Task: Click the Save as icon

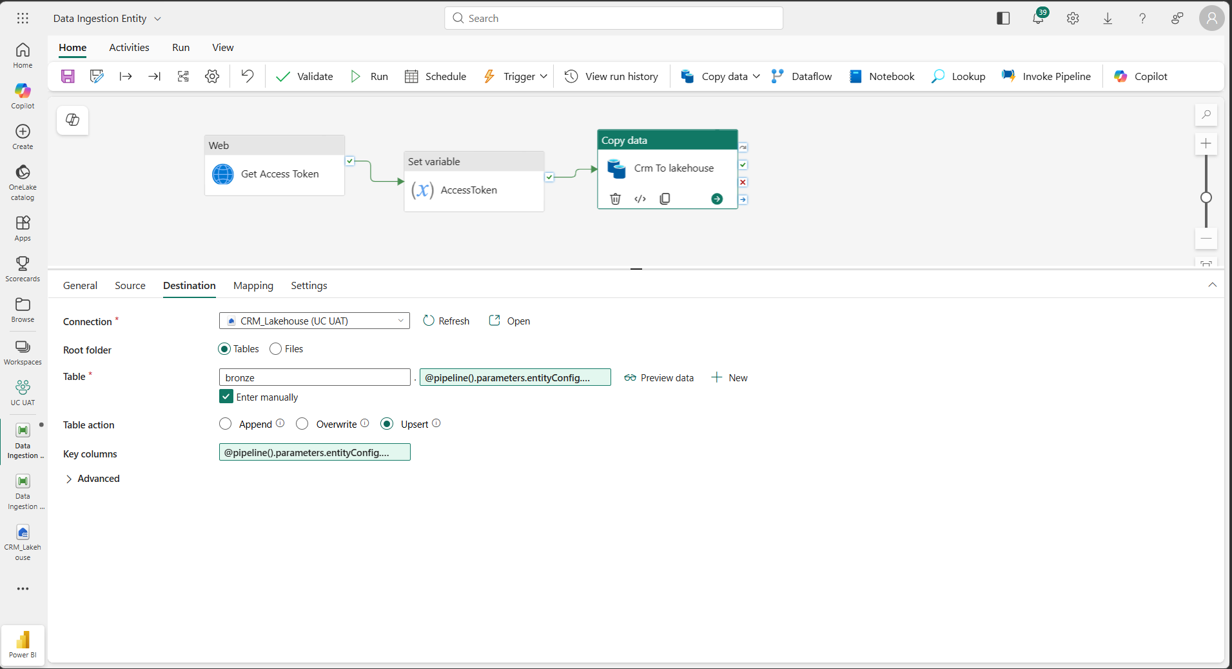Action: click(97, 76)
